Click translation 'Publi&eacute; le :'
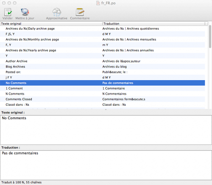The image size is (212, 185). [x=115, y=72]
